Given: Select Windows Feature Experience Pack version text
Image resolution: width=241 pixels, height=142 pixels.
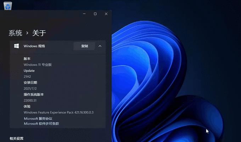Looking at the screenshot, I should pos(58,113).
